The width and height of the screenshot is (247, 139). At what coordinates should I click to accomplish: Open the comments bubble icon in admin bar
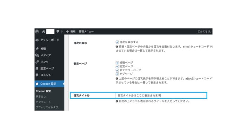tap(58, 32)
